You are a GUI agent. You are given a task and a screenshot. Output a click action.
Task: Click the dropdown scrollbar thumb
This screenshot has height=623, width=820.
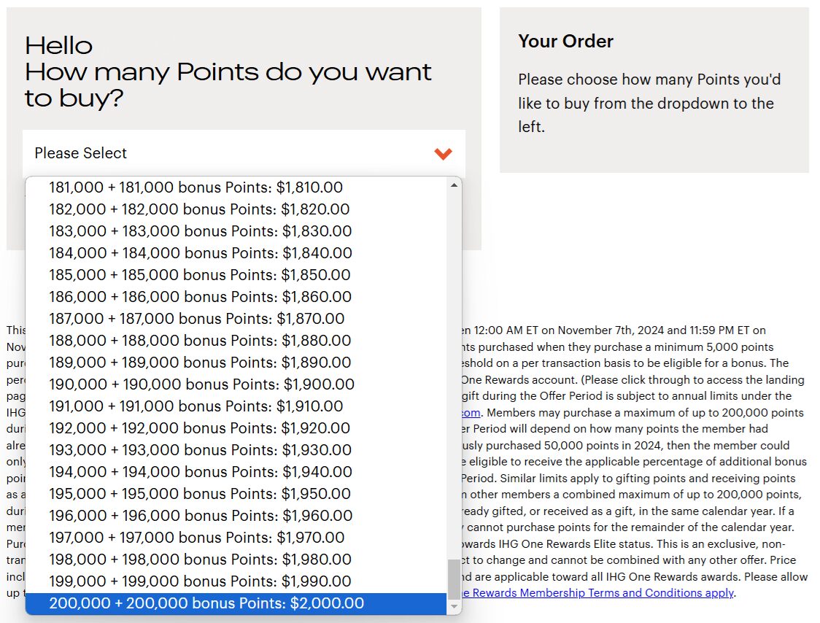[454, 579]
